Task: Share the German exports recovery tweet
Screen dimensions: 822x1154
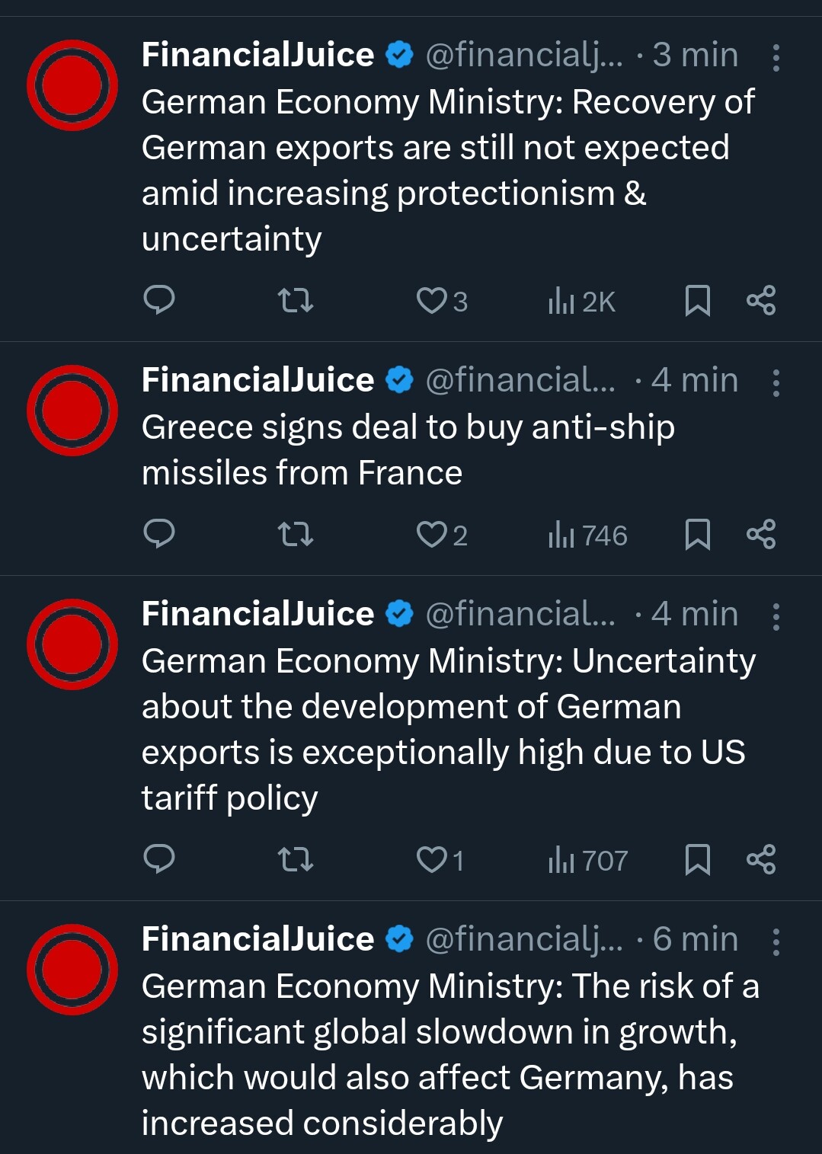Action: (761, 301)
